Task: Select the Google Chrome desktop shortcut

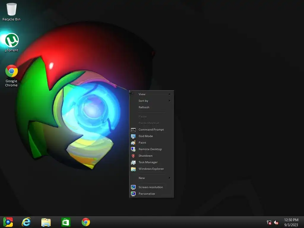Action: pos(12,76)
